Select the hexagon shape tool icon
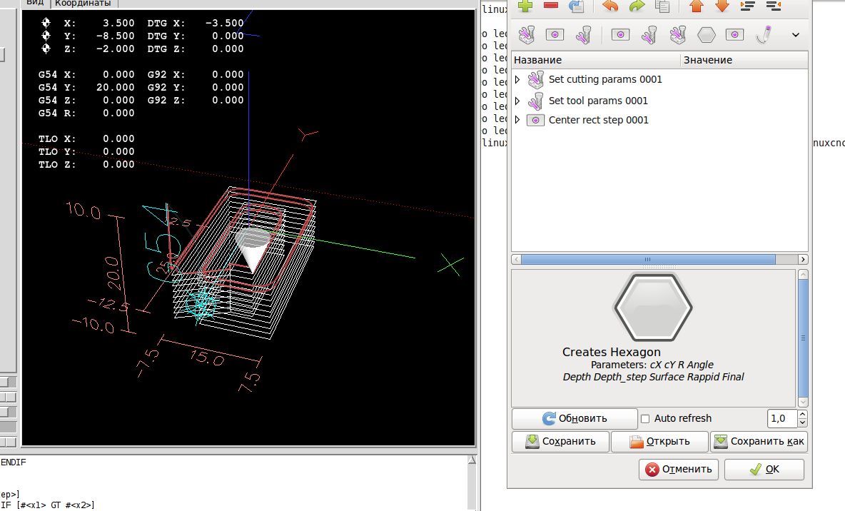 tap(706, 34)
